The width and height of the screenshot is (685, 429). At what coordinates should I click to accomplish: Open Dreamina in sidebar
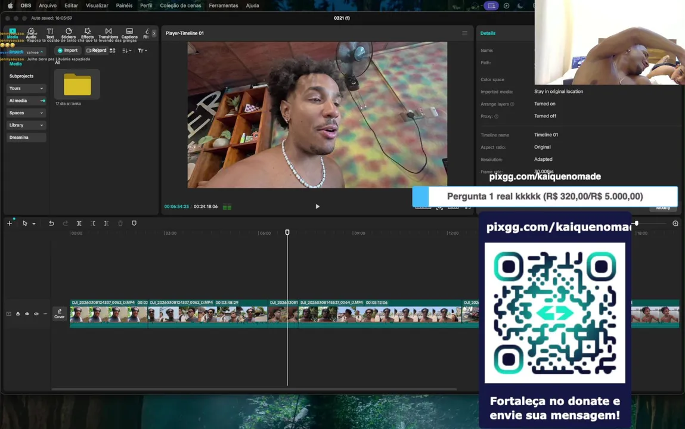(26, 137)
